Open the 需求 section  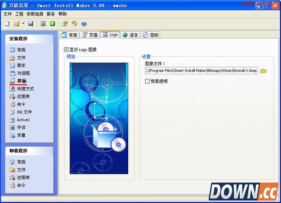18,65
